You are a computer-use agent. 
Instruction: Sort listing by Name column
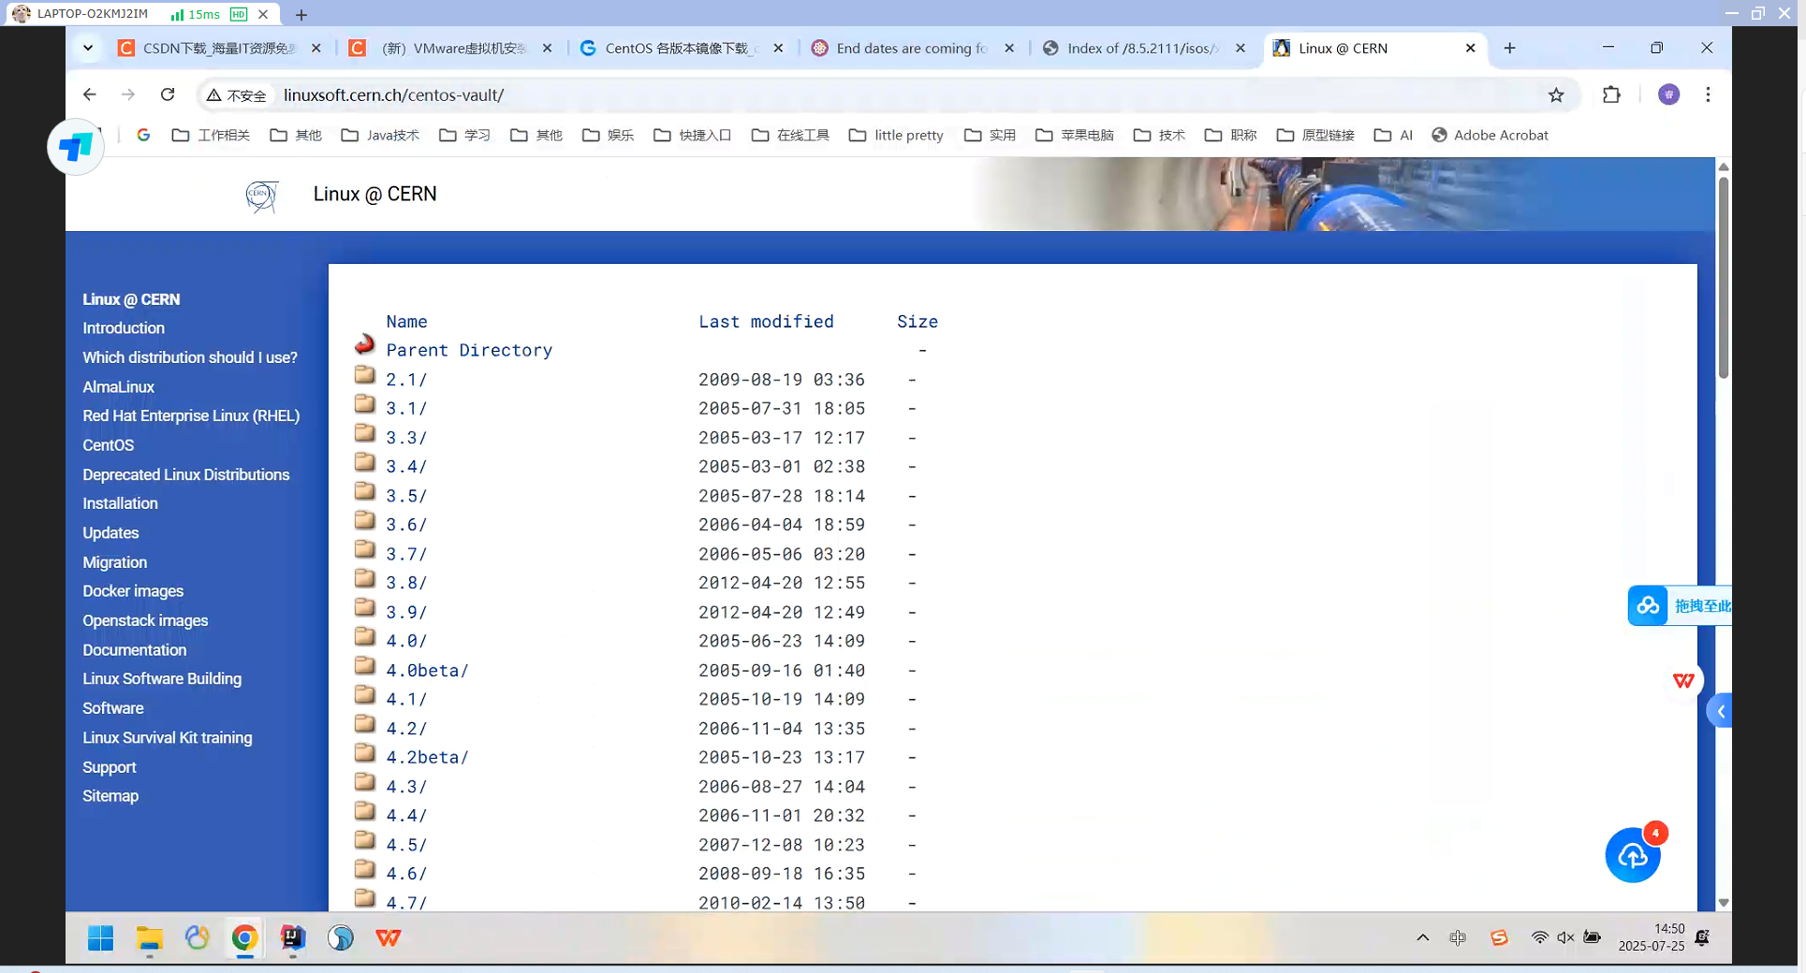pos(406,321)
